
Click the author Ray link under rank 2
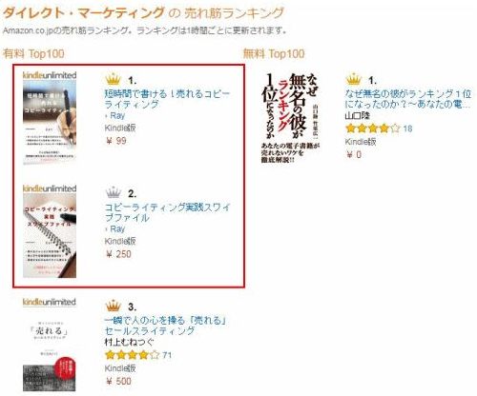click(x=117, y=229)
